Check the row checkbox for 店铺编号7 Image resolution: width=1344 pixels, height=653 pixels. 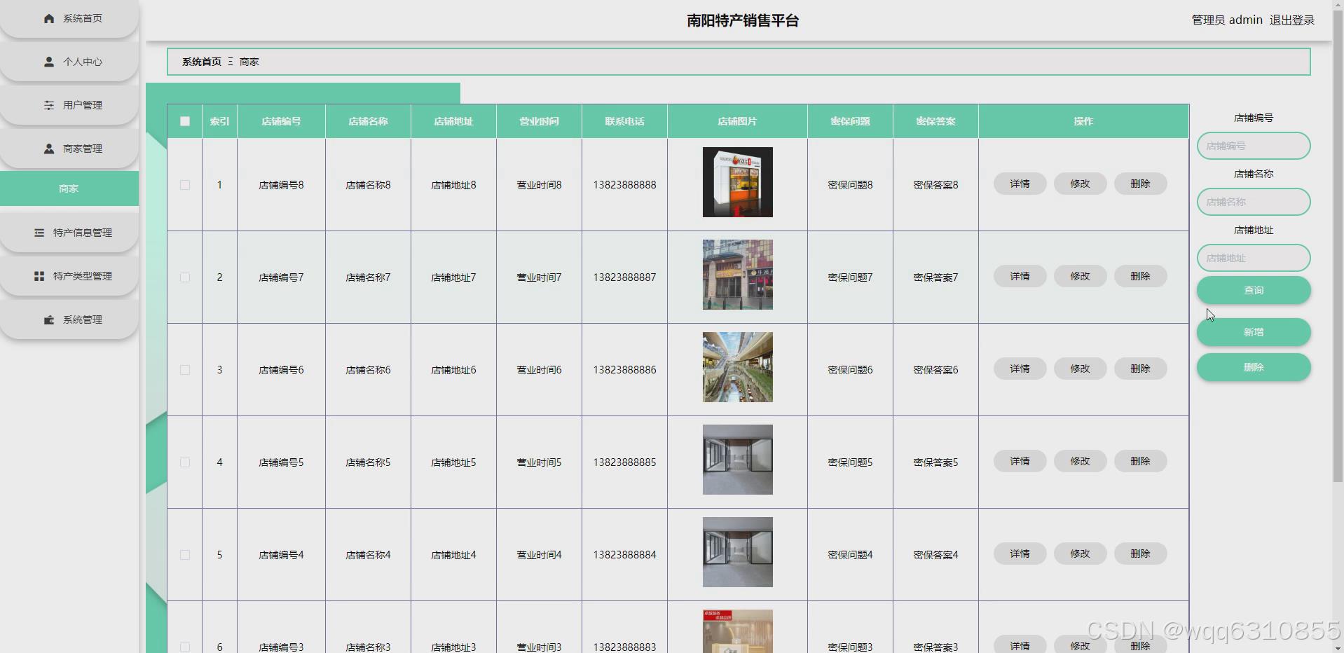click(x=185, y=277)
